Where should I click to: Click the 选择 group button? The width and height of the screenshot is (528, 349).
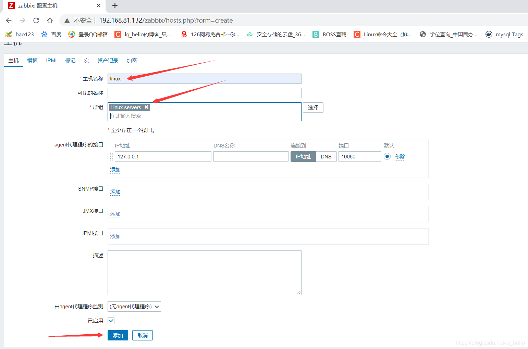point(313,107)
